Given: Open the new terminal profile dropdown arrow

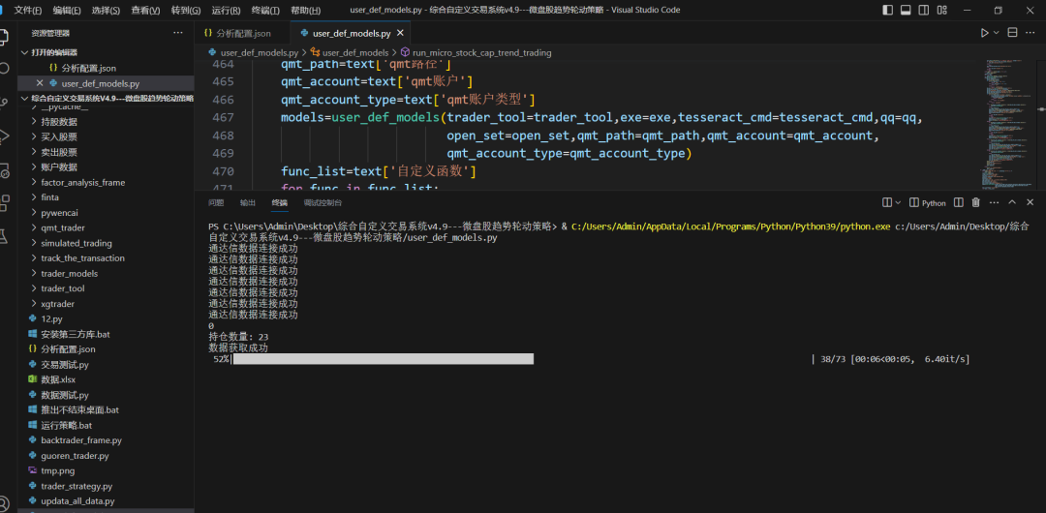Looking at the screenshot, I should point(898,202).
